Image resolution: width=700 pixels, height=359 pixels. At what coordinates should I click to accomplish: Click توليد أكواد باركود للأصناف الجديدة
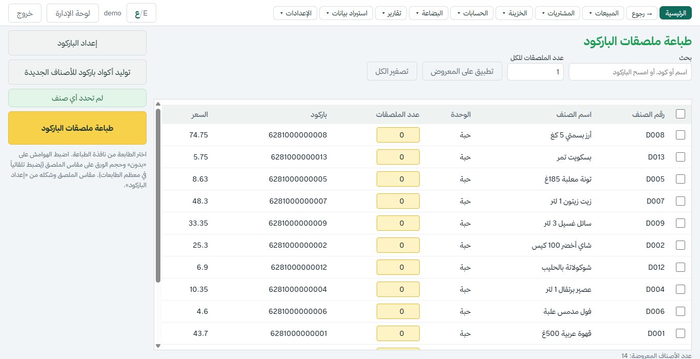[77, 72]
